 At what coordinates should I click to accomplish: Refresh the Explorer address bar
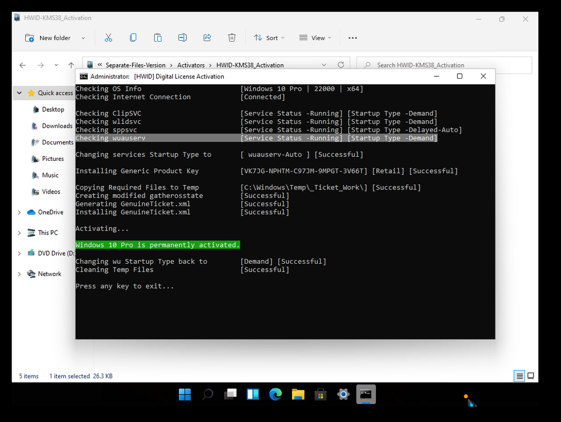pyautogui.click(x=341, y=65)
